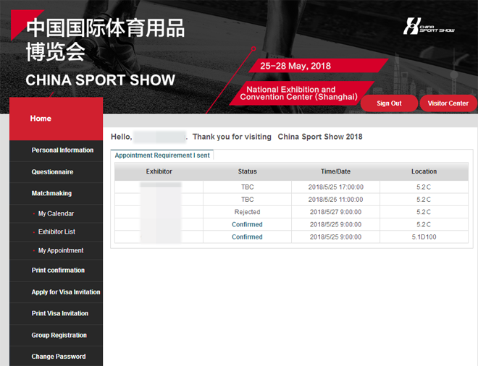The width and height of the screenshot is (478, 366).
Task: Select Questionnaire in the sidebar
Action: click(52, 172)
